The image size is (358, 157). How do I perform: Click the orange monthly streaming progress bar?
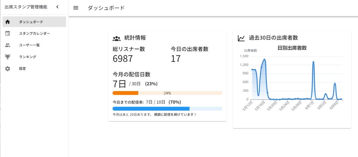coord(167,93)
